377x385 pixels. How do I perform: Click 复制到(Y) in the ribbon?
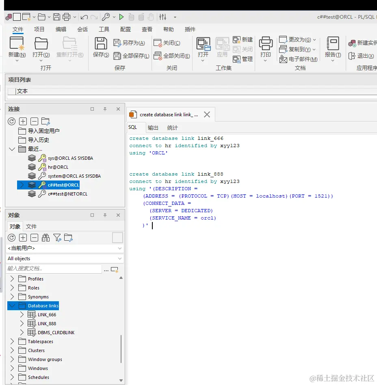pos(297,49)
